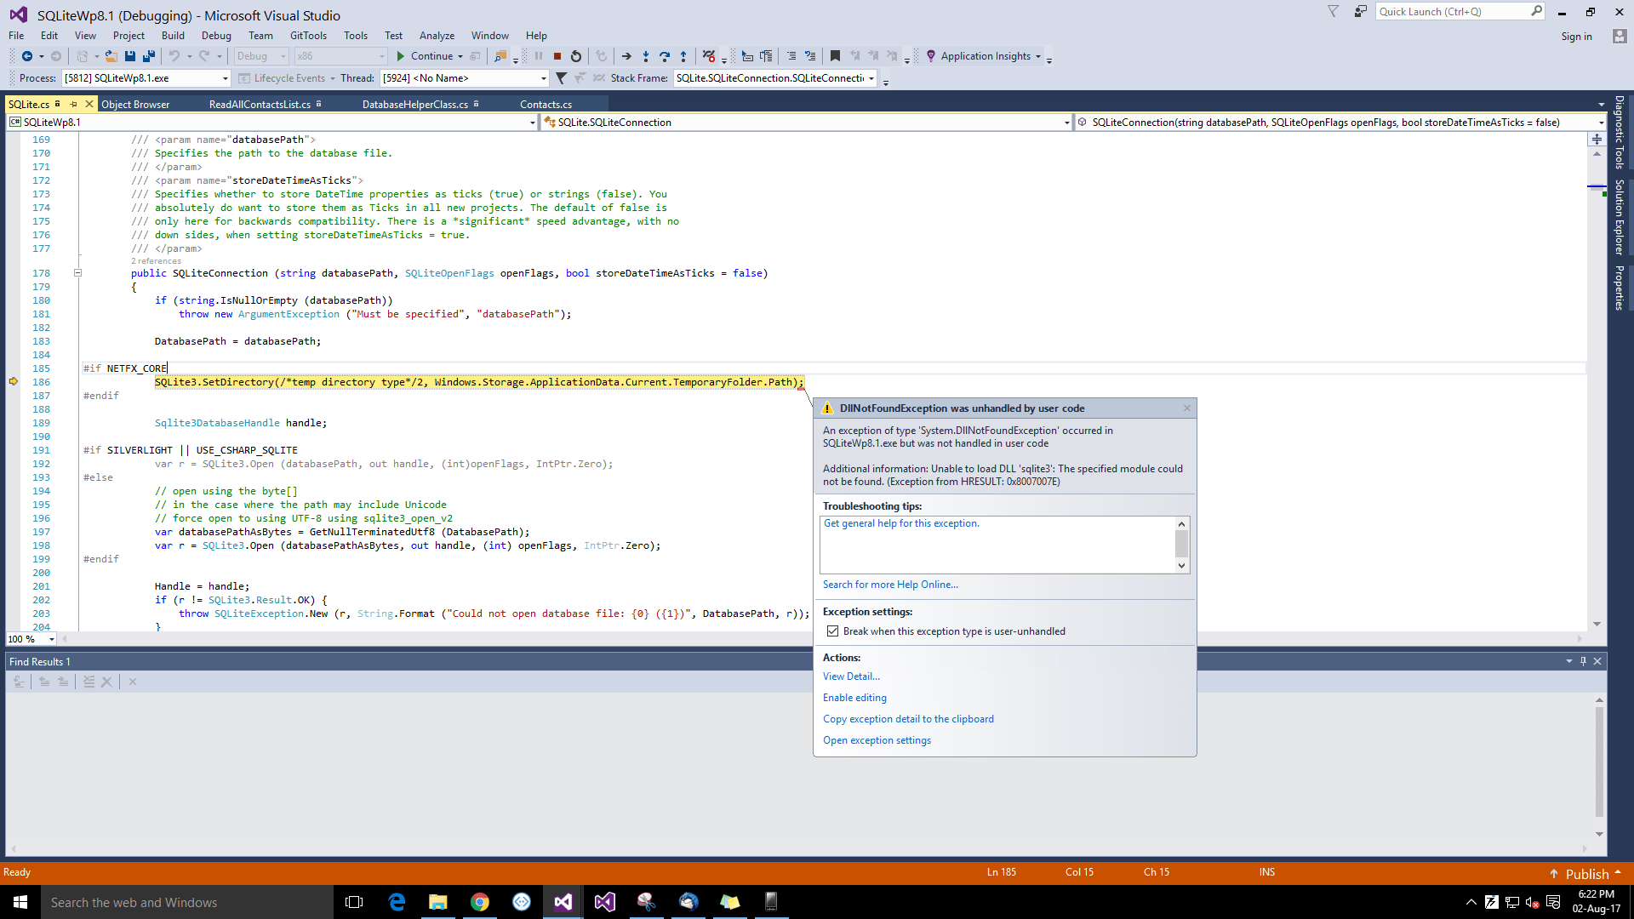Click the Continue debugging button
This screenshot has height=919, width=1634.
425,56
